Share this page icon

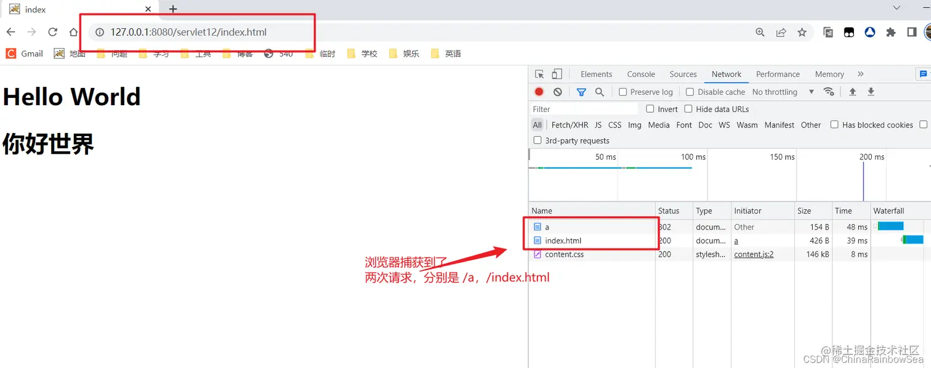coord(781,33)
